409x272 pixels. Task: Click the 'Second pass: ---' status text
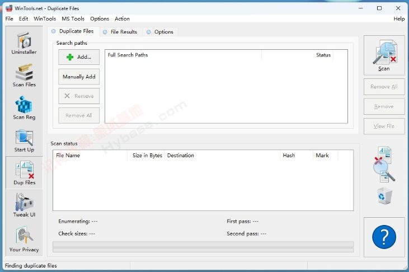pyautogui.click(x=247, y=233)
